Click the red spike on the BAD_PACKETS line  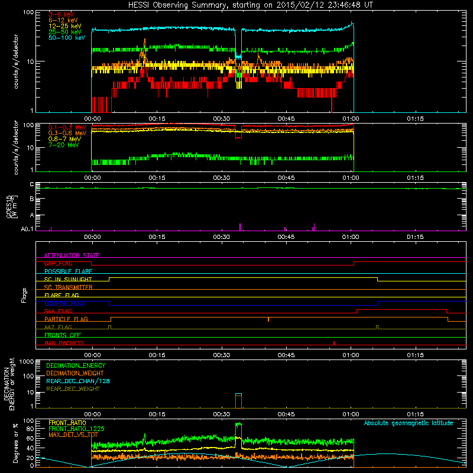pyautogui.click(x=334, y=343)
